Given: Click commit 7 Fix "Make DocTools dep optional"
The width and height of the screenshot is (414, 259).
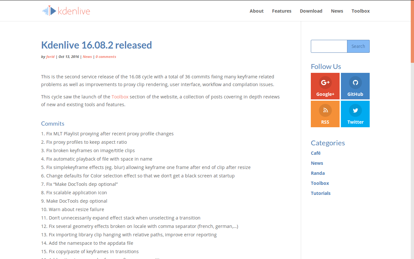Looking at the screenshot, I should 80,184.
